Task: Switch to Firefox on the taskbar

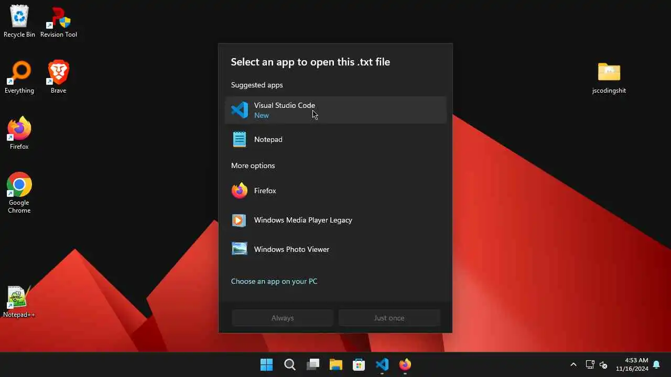Action: point(405,364)
